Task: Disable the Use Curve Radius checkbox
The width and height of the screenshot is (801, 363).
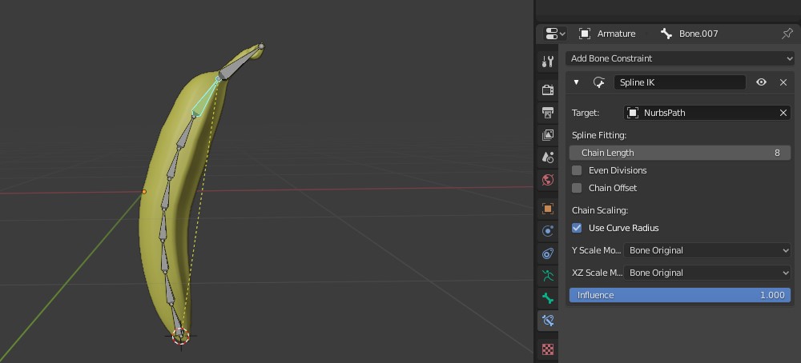Action: click(x=577, y=228)
